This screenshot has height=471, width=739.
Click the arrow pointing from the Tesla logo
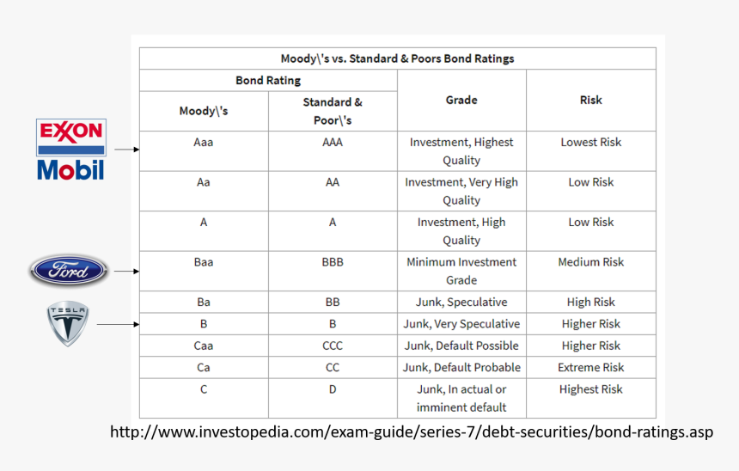pos(118,325)
